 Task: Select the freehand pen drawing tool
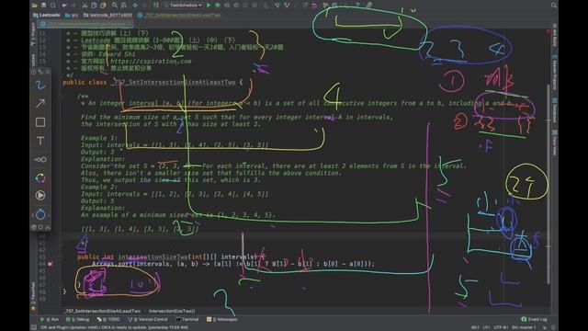pos(40,86)
